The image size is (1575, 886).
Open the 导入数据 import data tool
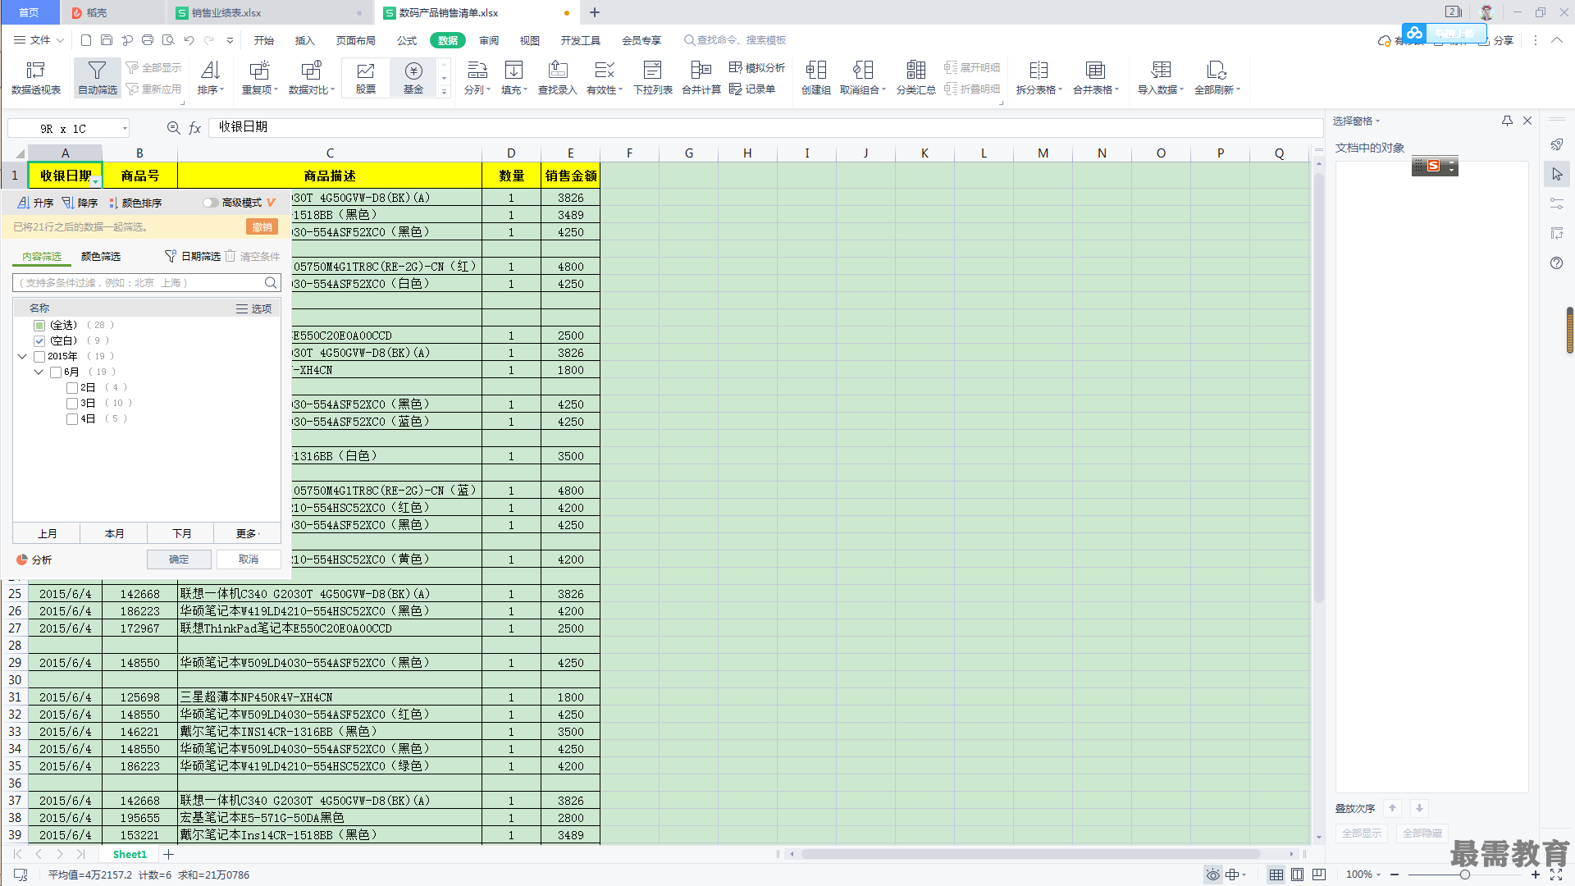click(x=1161, y=78)
